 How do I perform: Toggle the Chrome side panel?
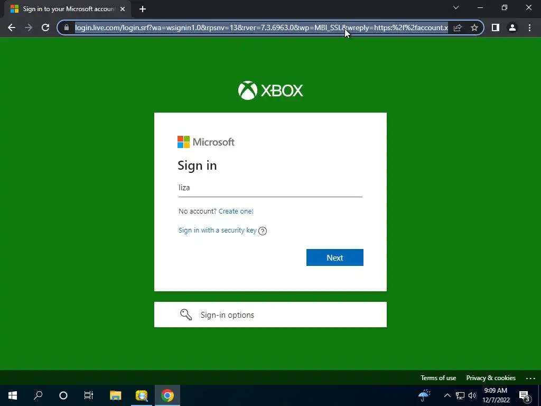[496, 27]
